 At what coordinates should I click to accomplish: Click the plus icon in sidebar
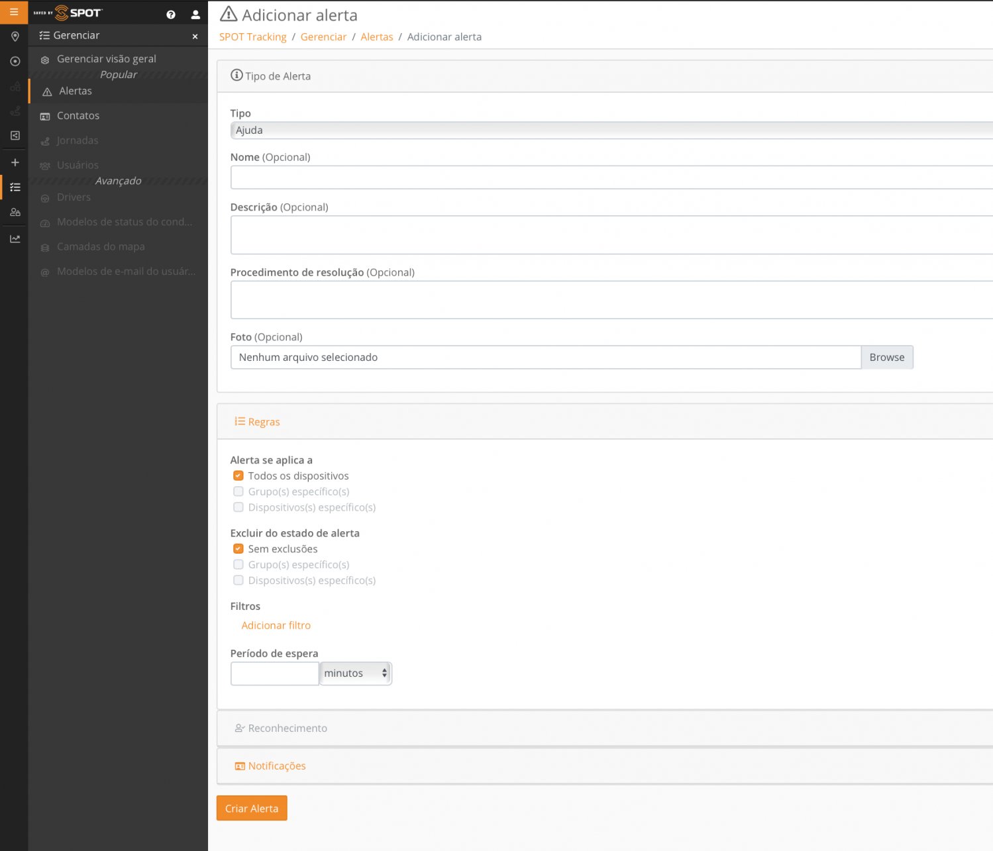(x=15, y=162)
